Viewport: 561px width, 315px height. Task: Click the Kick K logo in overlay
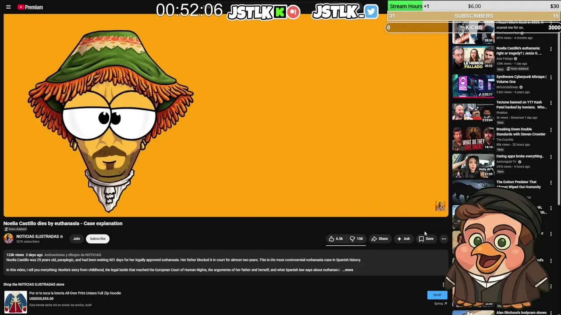click(280, 12)
